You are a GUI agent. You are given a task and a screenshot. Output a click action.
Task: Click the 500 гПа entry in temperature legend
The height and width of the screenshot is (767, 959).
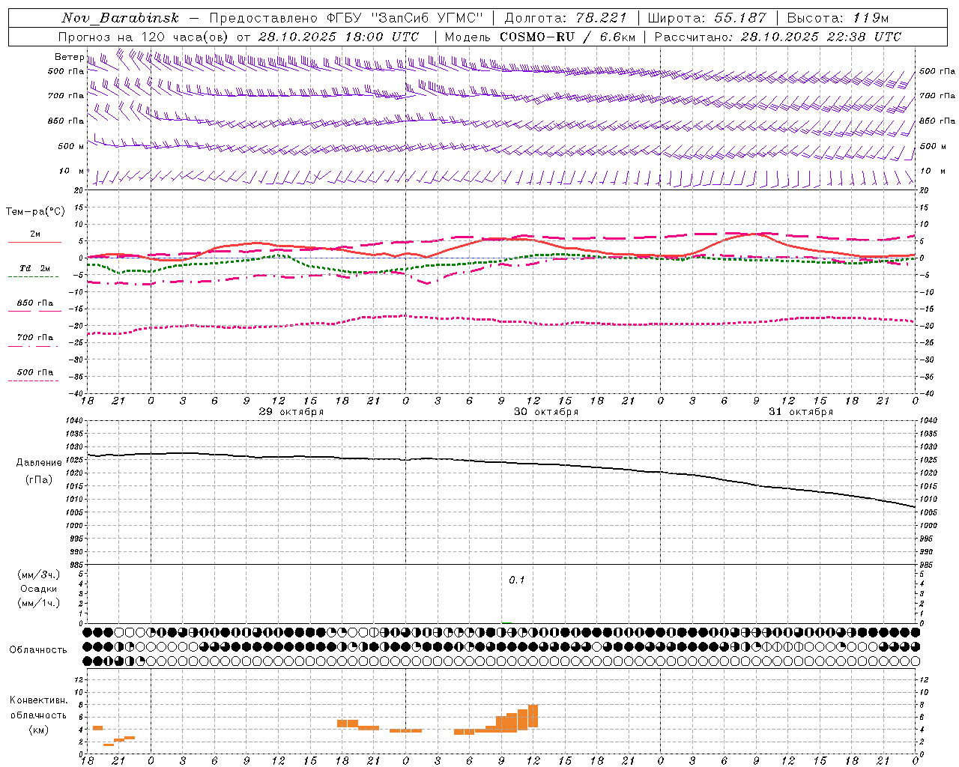(x=35, y=372)
